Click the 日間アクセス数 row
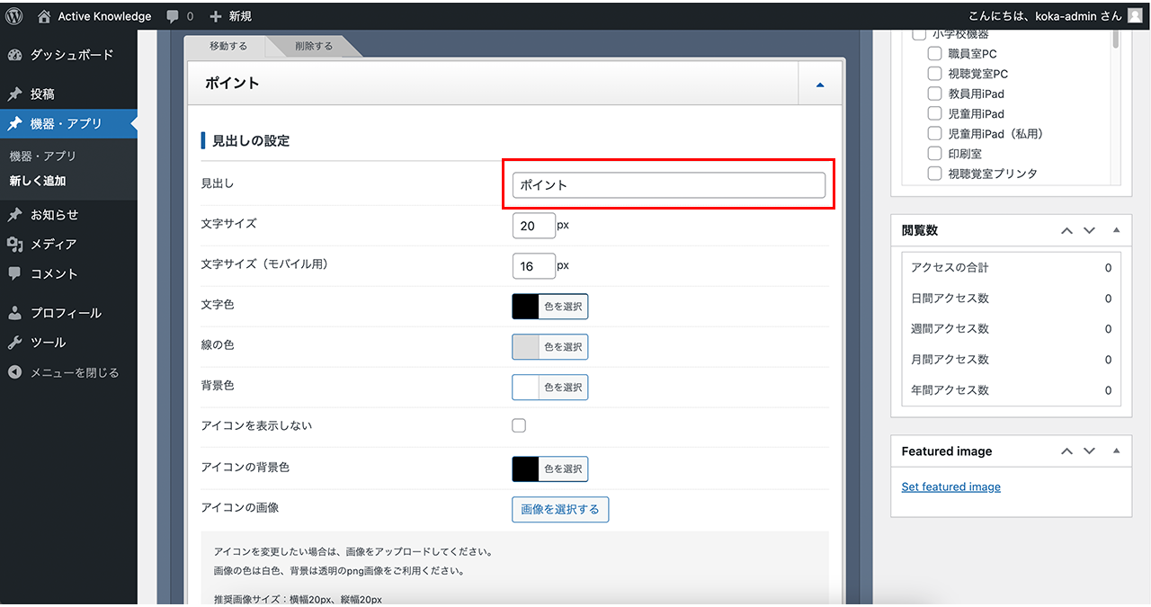The width and height of the screenshot is (1151, 607). [x=1011, y=299]
